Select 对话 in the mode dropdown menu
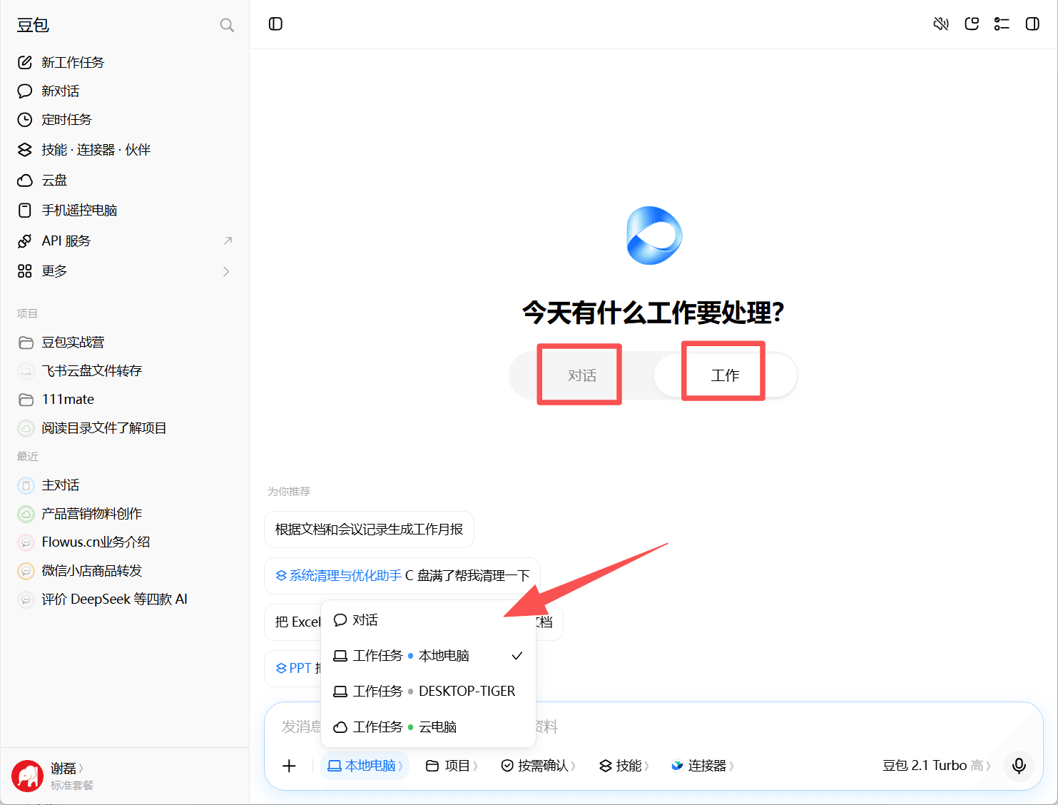Screen dimensions: 1058x805 click(x=428, y=620)
